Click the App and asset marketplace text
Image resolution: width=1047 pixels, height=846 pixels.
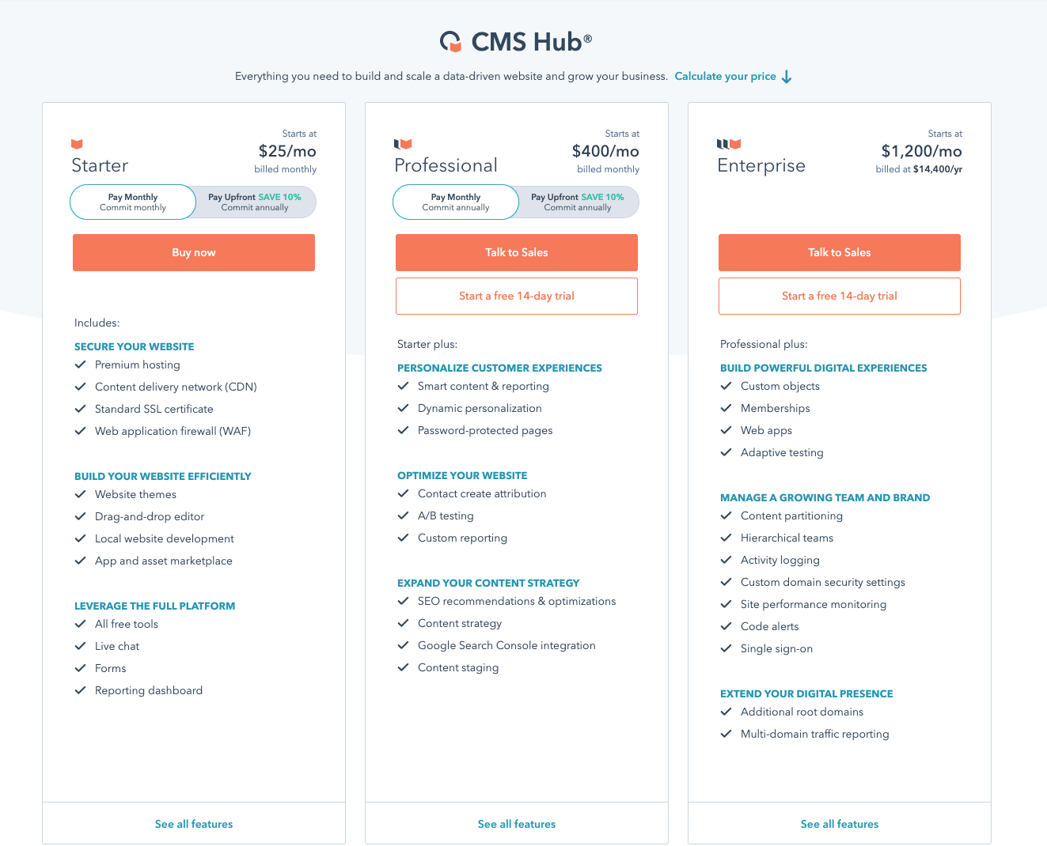tap(164, 561)
